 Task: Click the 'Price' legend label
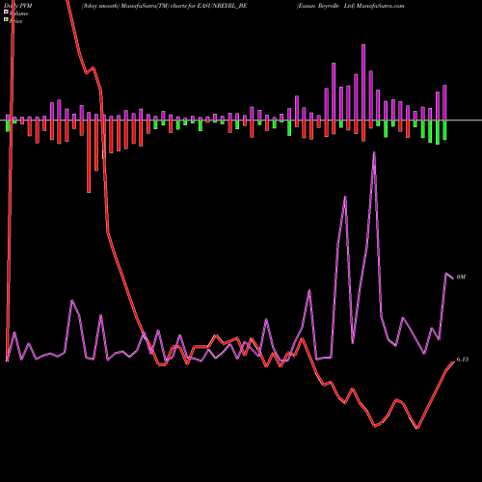[x=15, y=21]
